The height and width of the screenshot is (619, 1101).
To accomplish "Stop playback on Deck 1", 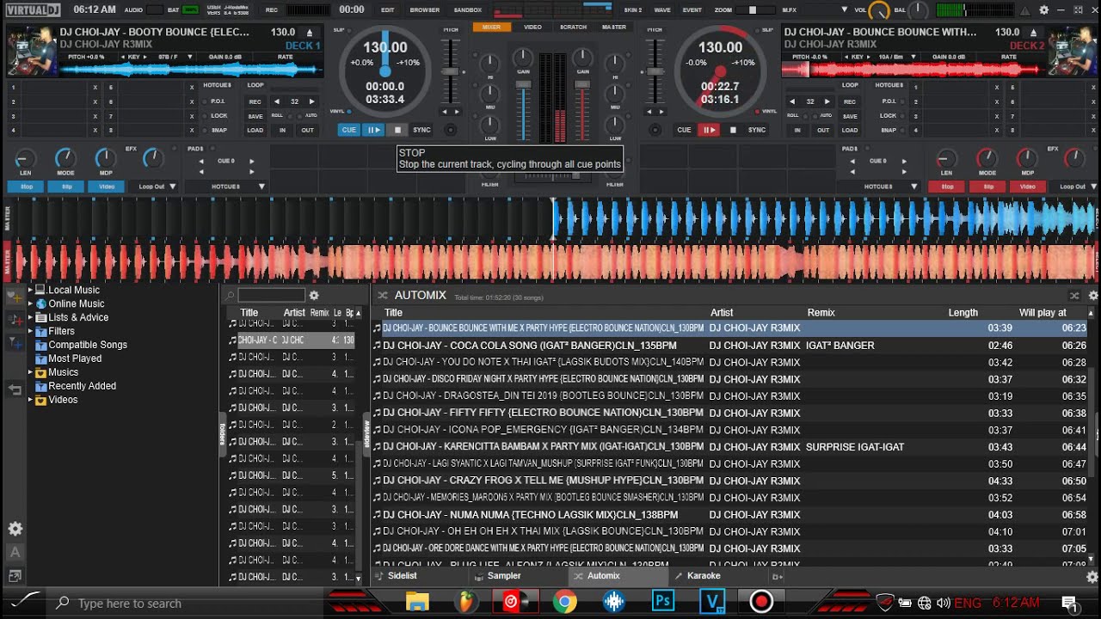I will point(397,130).
